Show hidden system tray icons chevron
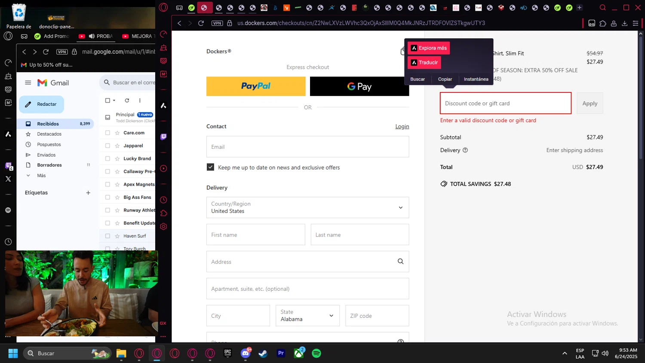Screen dimensions: 645x363 coord(565,353)
